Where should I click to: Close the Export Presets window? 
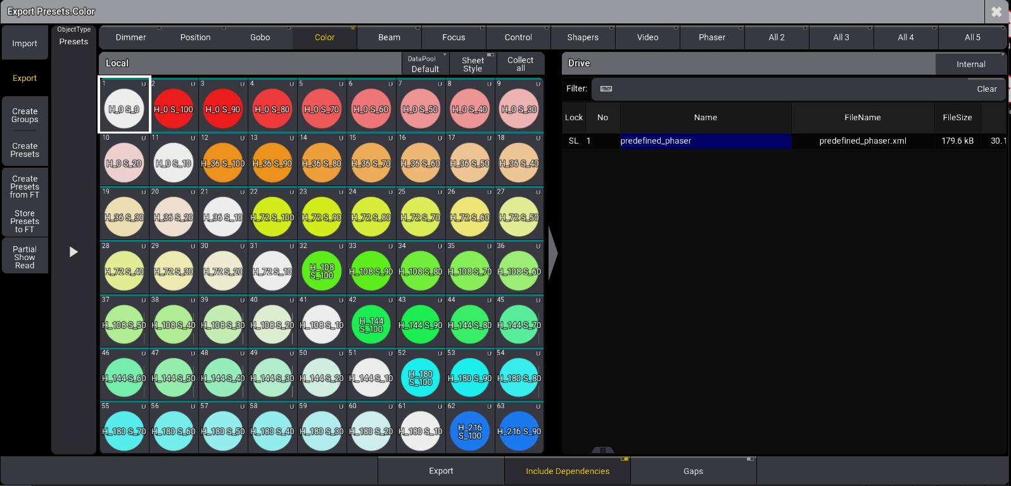click(996, 12)
